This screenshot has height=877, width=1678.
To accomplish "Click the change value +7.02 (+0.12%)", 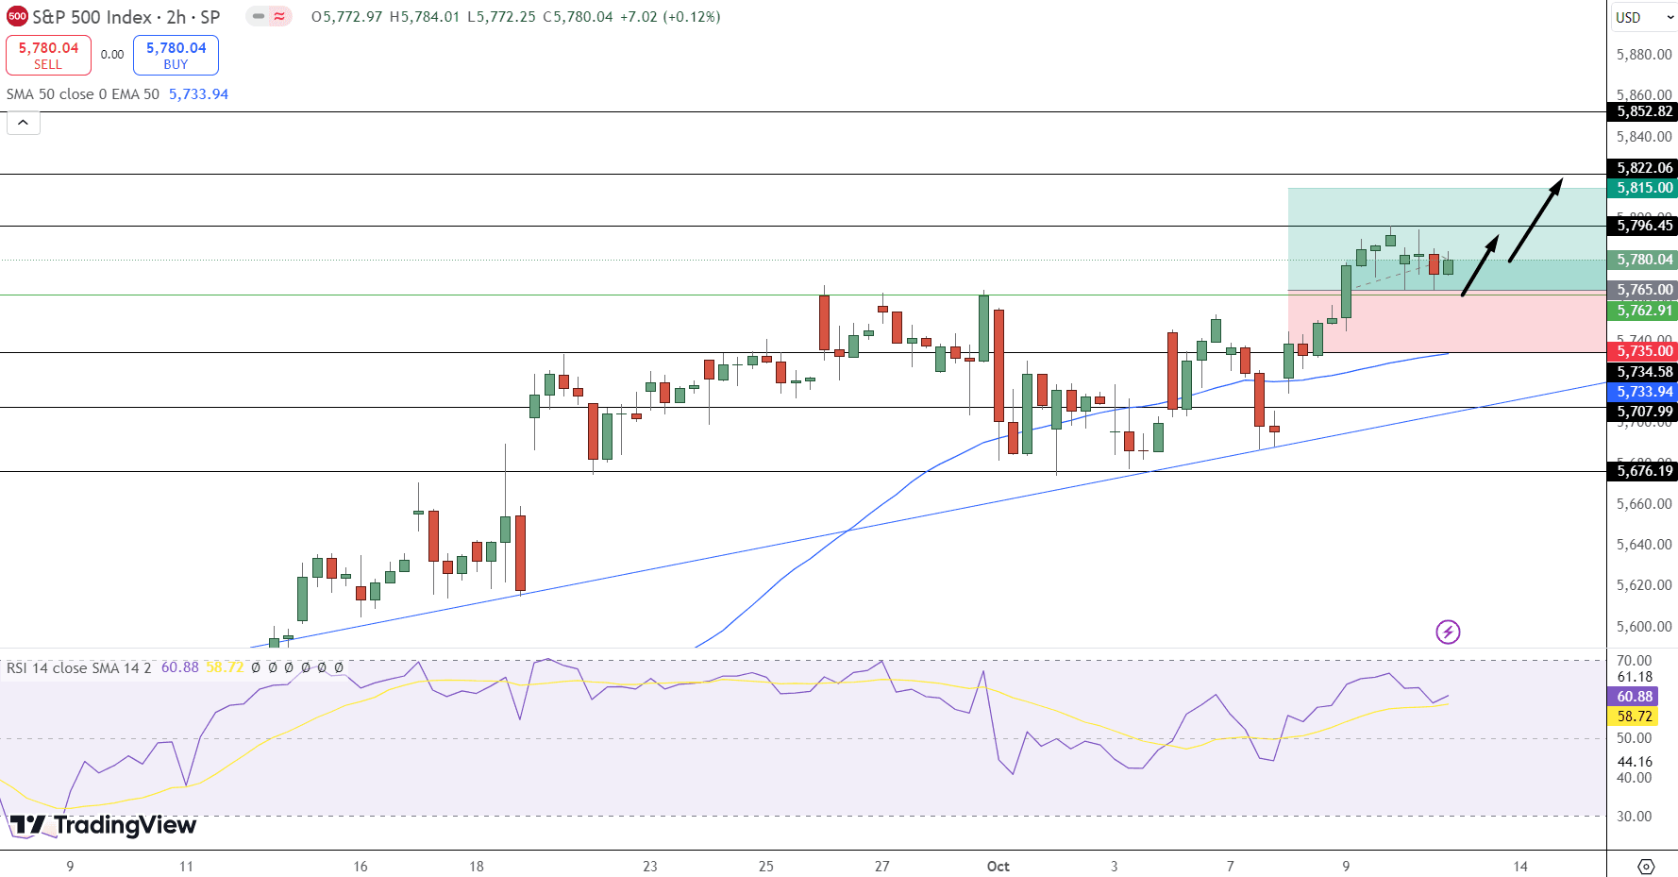I will pos(670,17).
